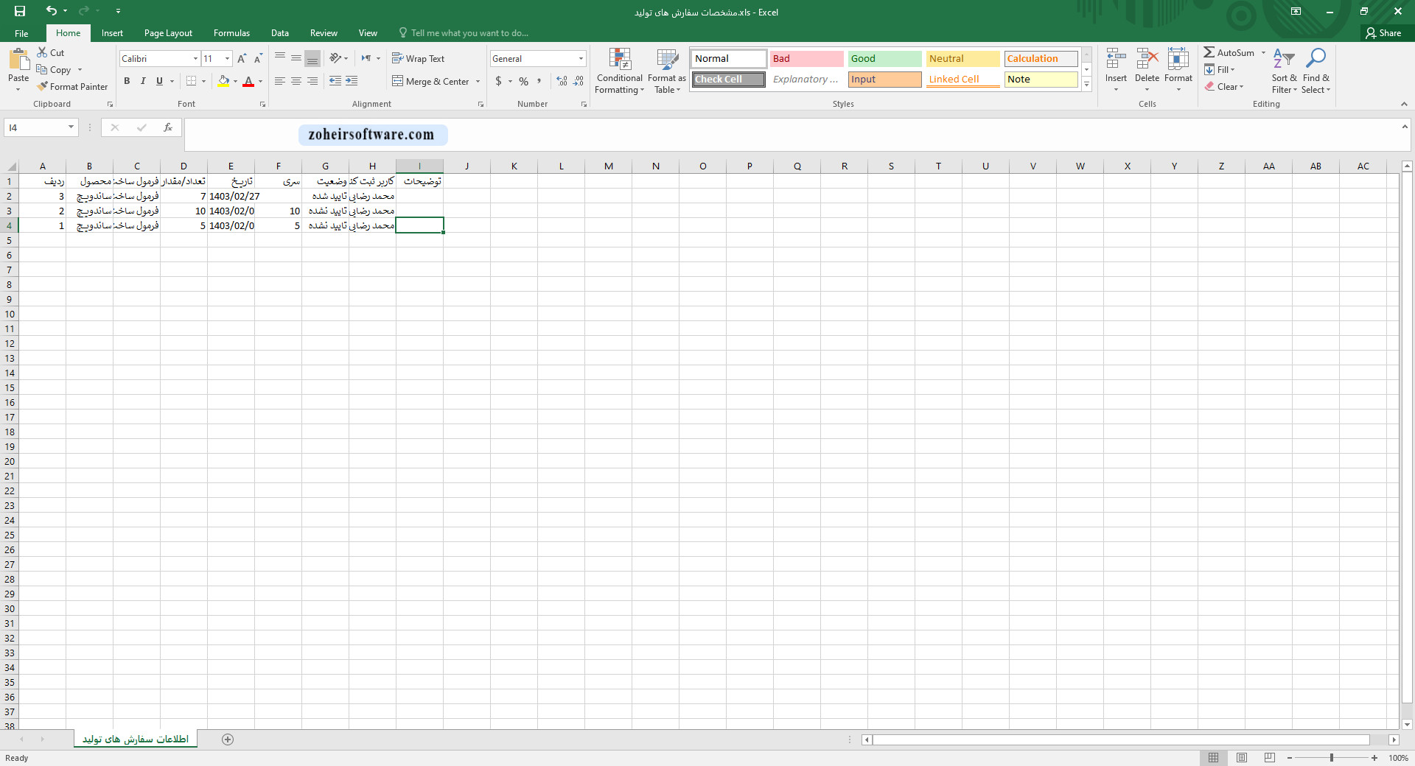
Task: Expand the formula bar
Action: coord(1404,127)
